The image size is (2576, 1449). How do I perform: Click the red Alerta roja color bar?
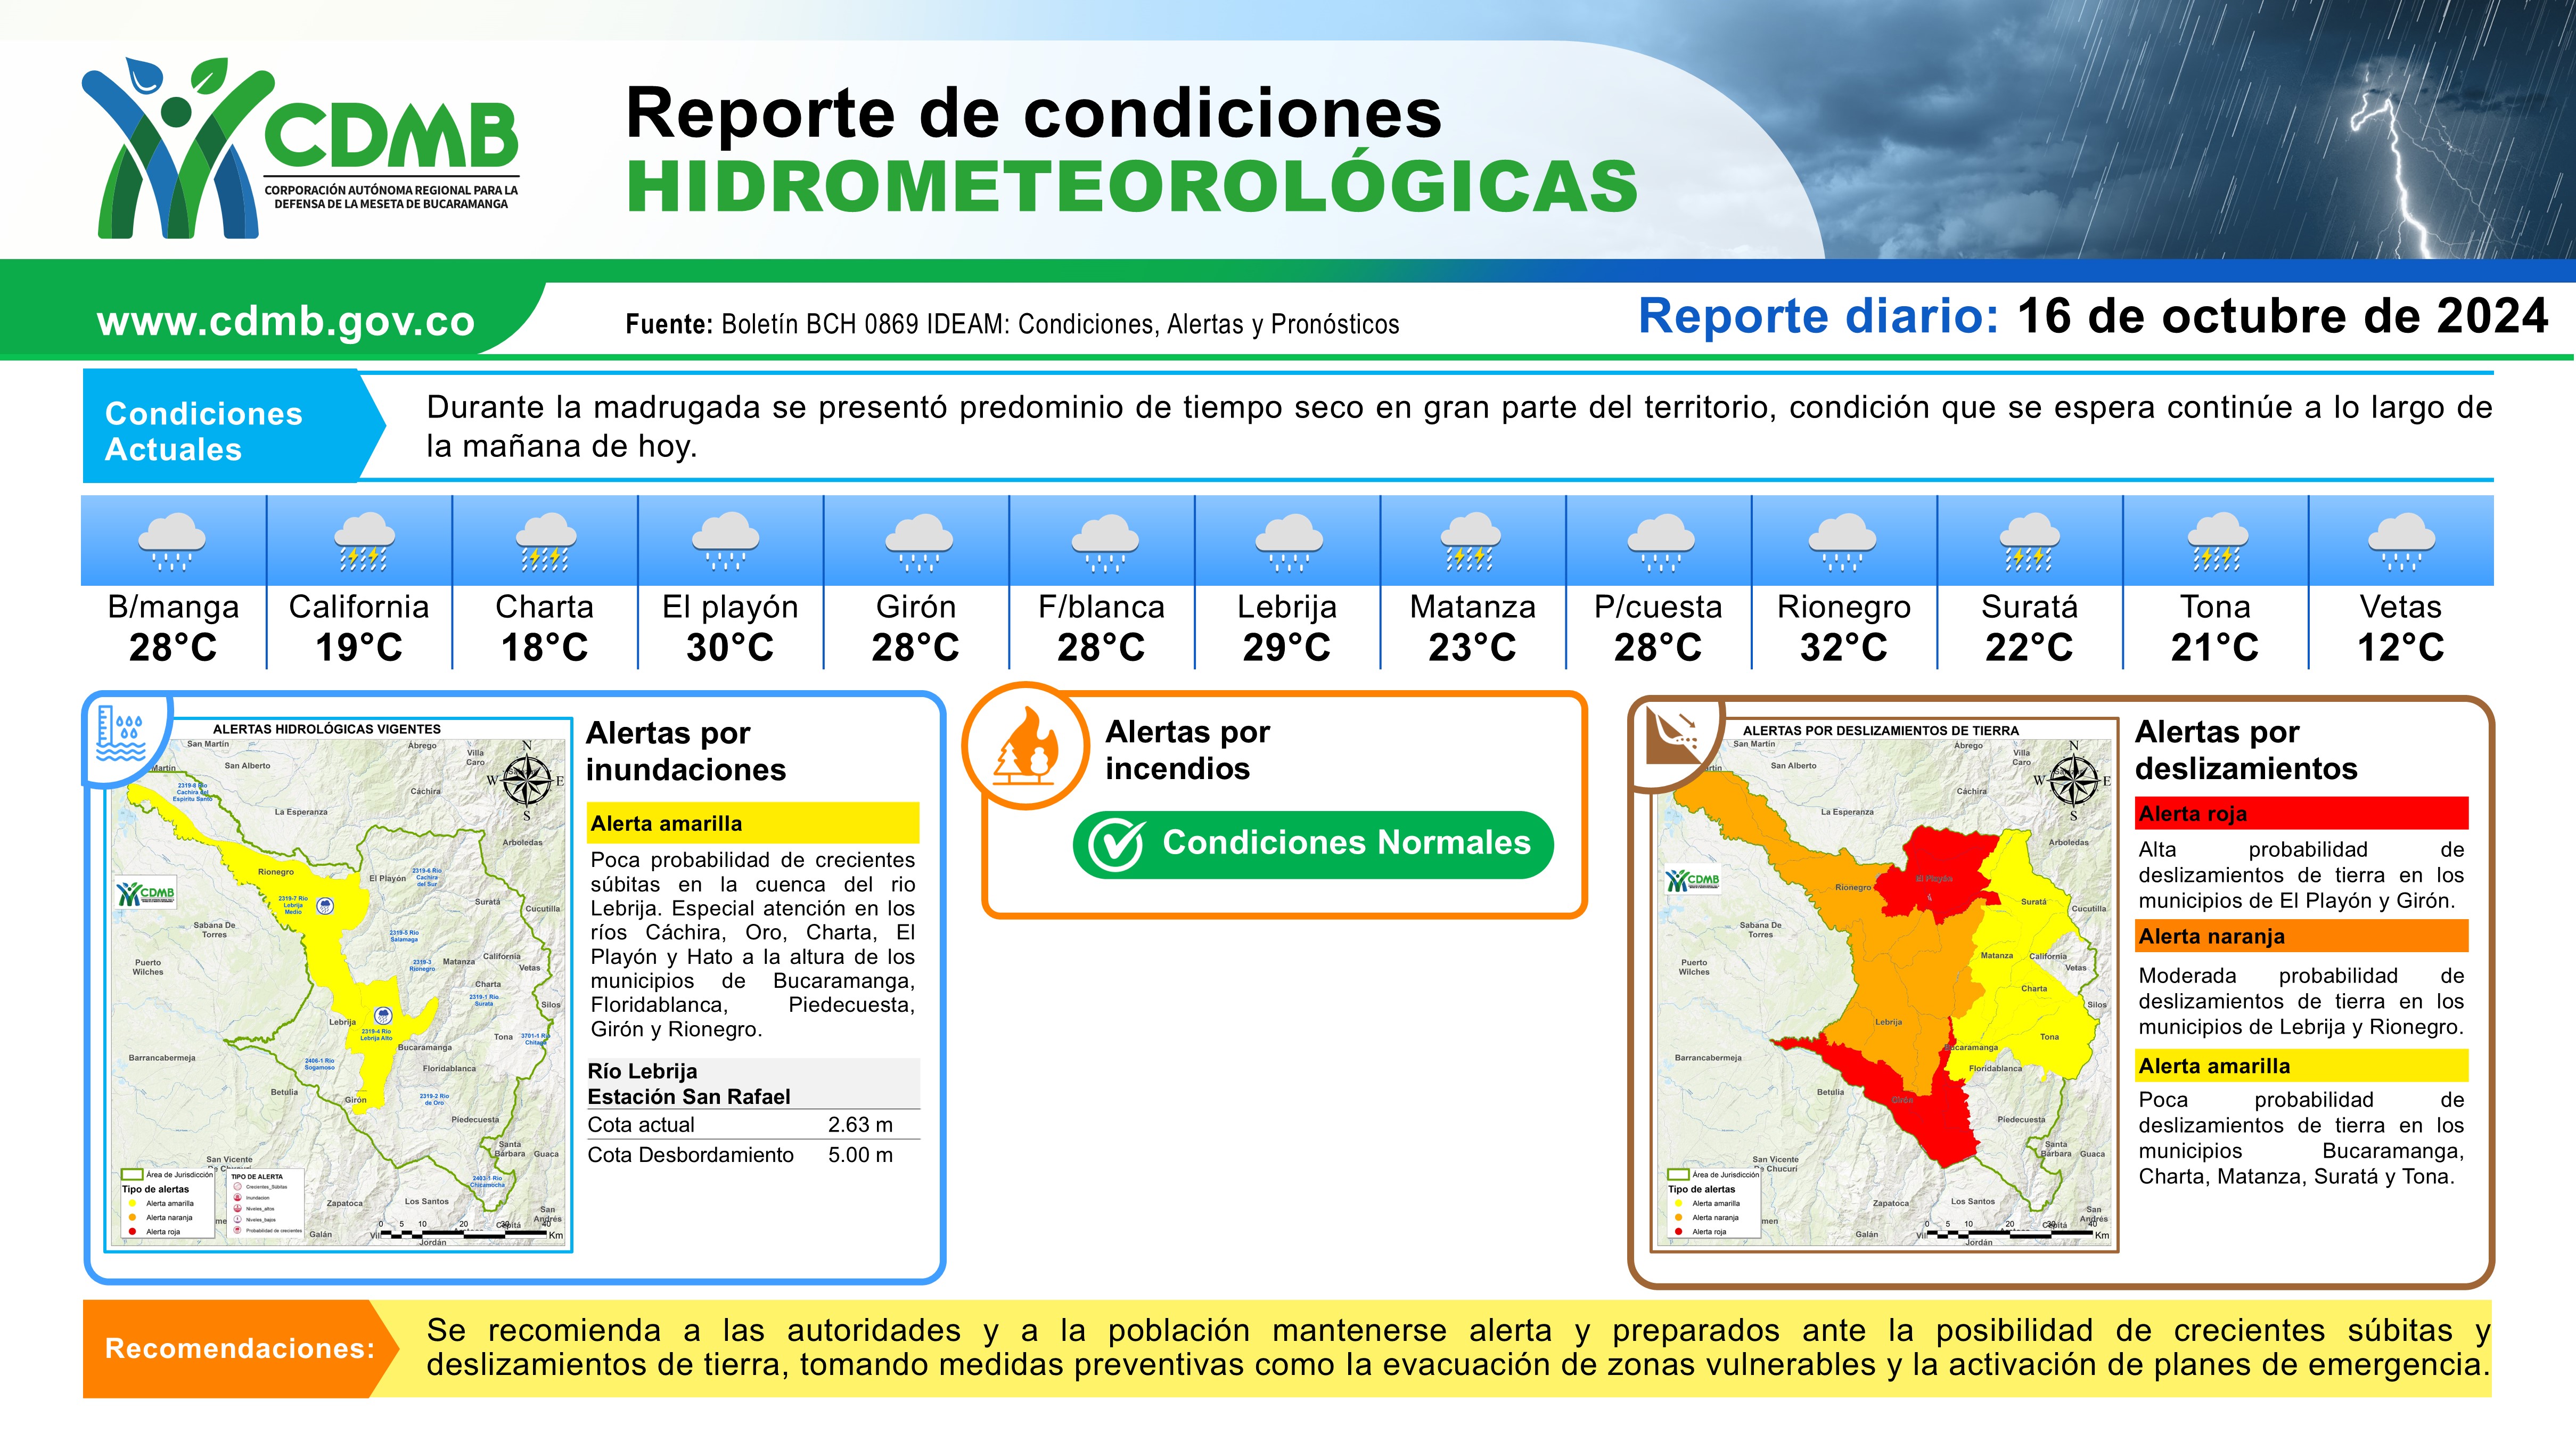(x=2302, y=814)
